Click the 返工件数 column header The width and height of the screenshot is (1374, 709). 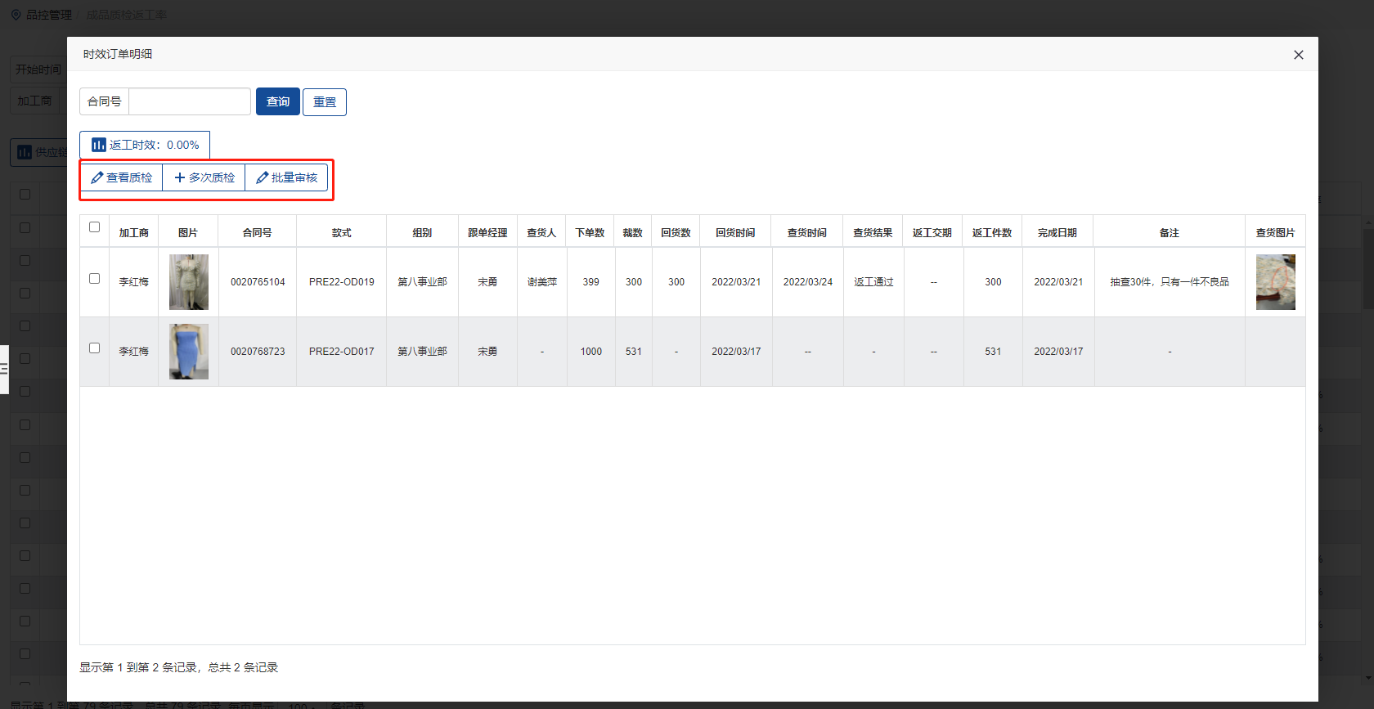pos(993,233)
